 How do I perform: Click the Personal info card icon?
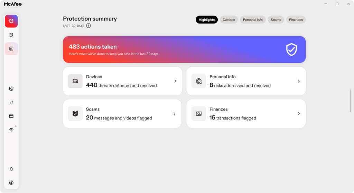click(199, 81)
